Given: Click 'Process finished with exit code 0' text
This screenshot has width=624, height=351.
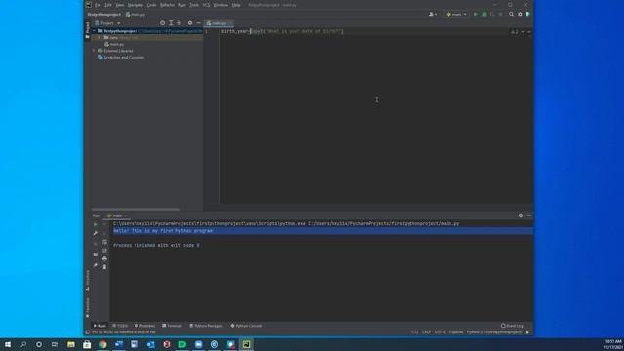Looking at the screenshot, I should coord(156,245).
